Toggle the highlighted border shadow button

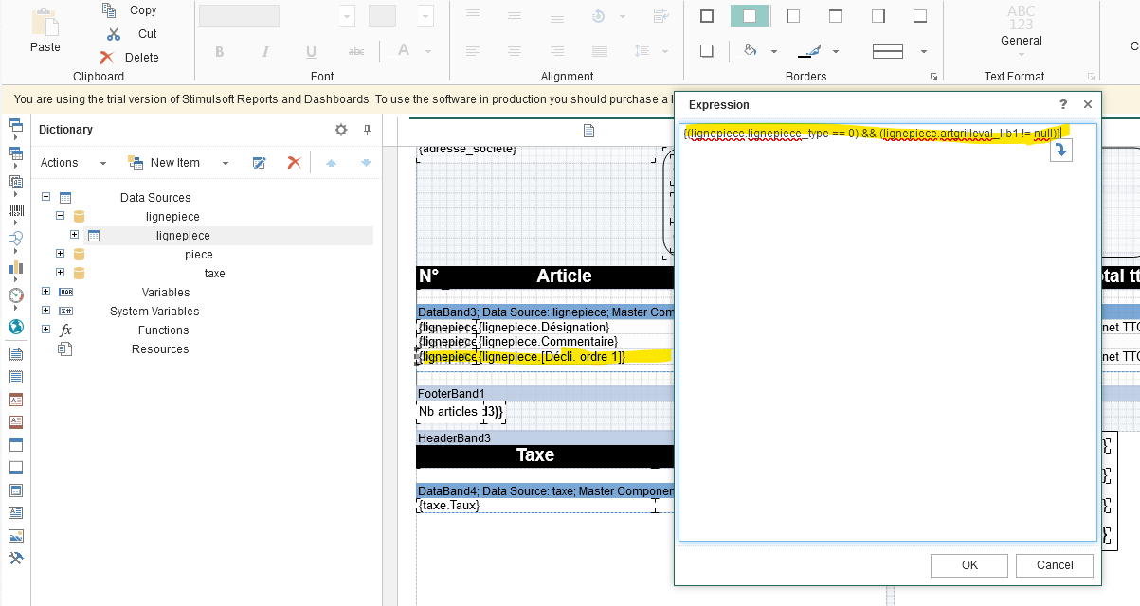click(x=750, y=16)
